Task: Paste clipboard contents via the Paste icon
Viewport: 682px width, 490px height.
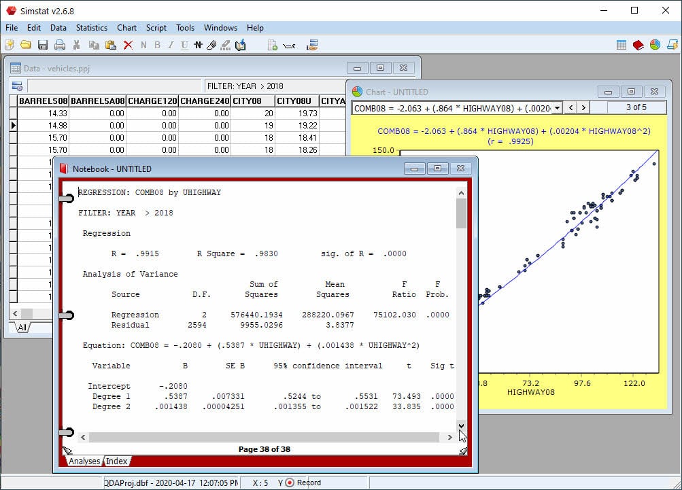Action: click(x=111, y=45)
